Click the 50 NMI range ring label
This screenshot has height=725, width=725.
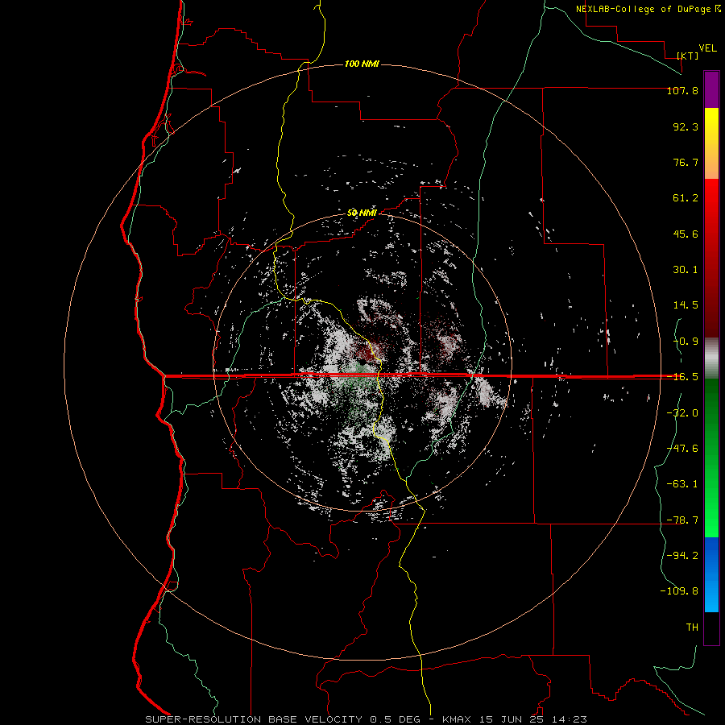click(x=362, y=213)
